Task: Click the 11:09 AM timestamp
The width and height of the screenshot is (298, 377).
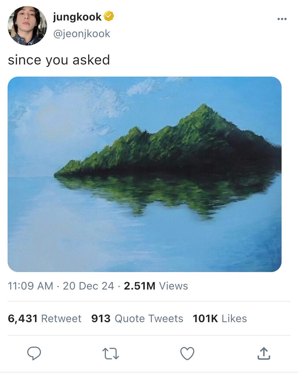Action: point(30,286)
